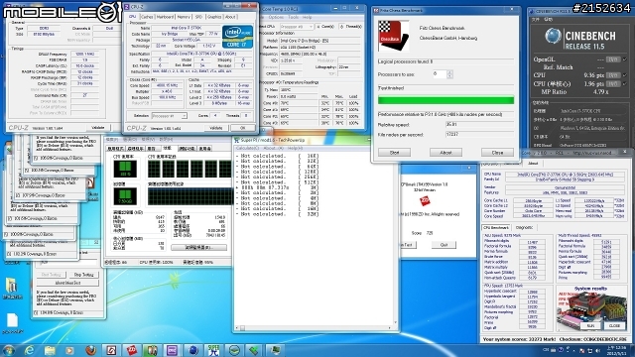635x357 pixels.
Task: Click Start in Fritz Chess Benchmark
Action: pyautogui.click(x=394, y=153)
